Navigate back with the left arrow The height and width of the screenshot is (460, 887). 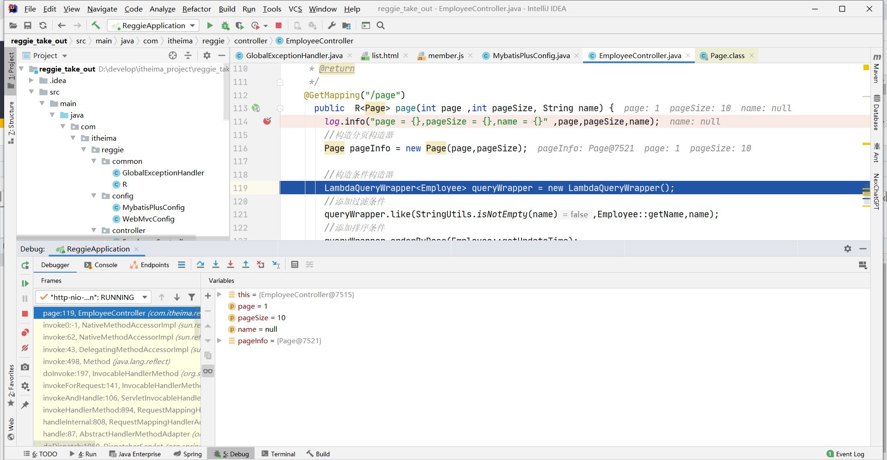(61, 25)
